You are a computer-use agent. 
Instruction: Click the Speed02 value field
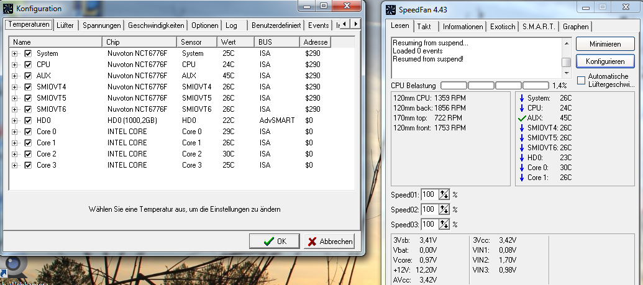click(430, 209)
